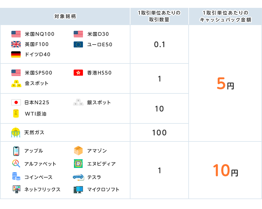Click the smartphone icon next to アップル

coord(16,151)
